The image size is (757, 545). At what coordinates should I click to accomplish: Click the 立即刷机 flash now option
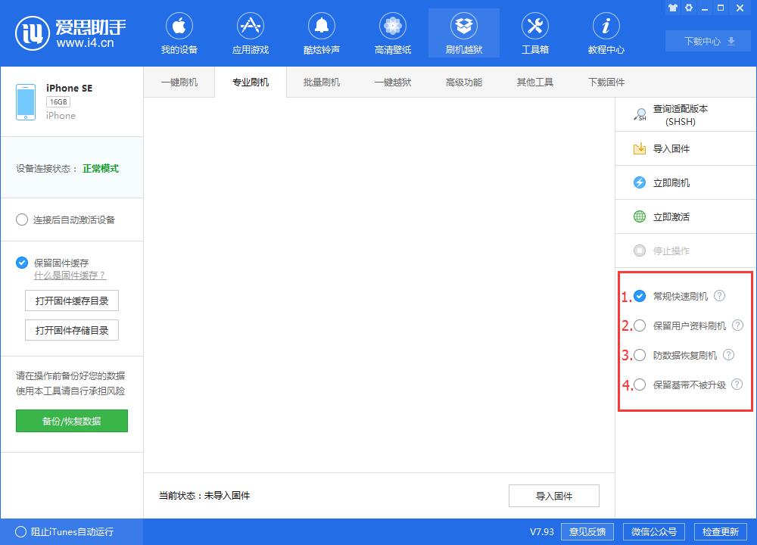click(671, 183)
